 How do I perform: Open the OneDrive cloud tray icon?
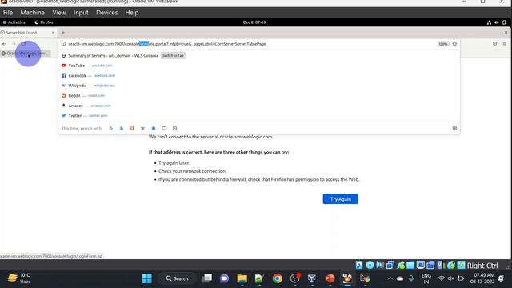400,278
